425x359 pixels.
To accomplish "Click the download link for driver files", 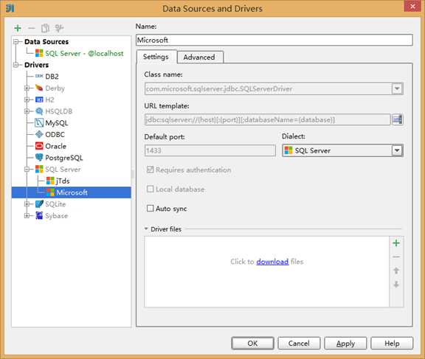I will [x=272, y=262].
